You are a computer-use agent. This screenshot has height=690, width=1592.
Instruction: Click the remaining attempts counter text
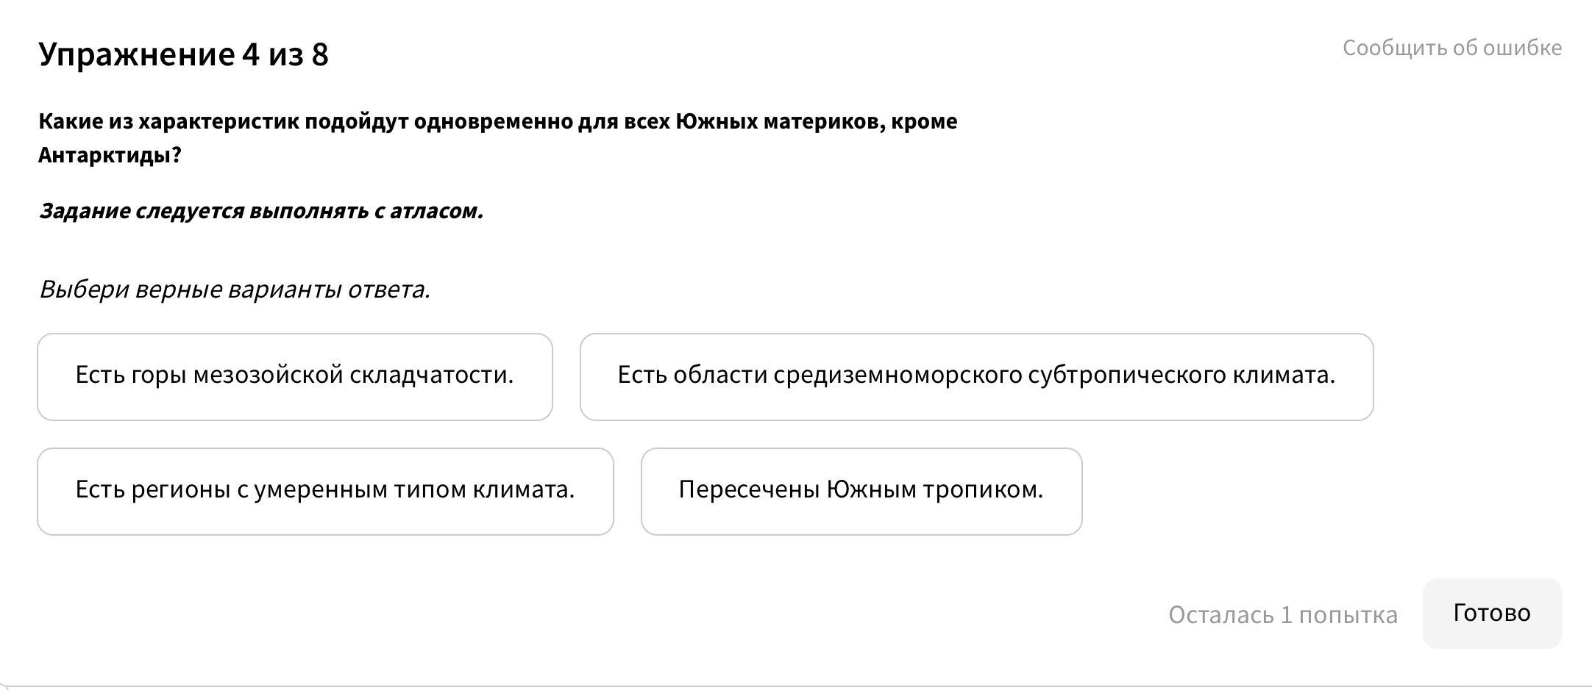click(x=1282, y=614)
